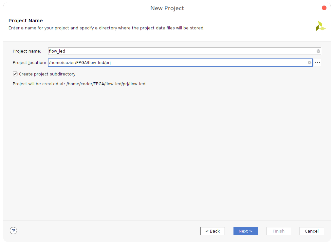Close the New Project dialog window
The height and width of the screenshot is (245, 334).
324,8
